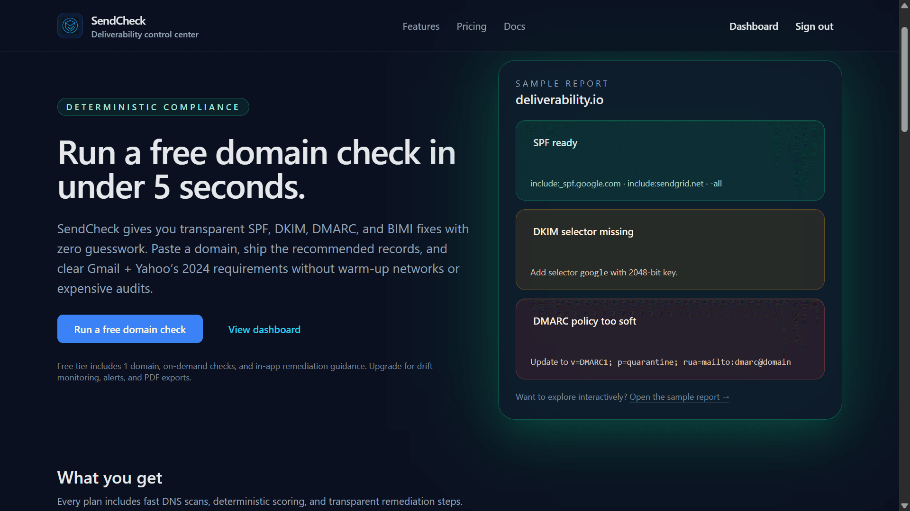The height and width of the screenshot is (511, 910).
Task: Open the Dashboard from header
Action: point(754,26)
